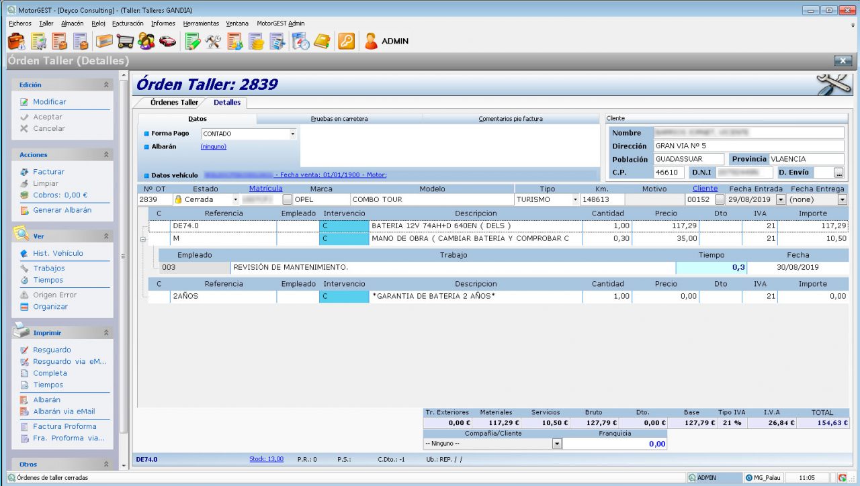
Task: Click the package box toolbar icon
Action: point(104,41)
